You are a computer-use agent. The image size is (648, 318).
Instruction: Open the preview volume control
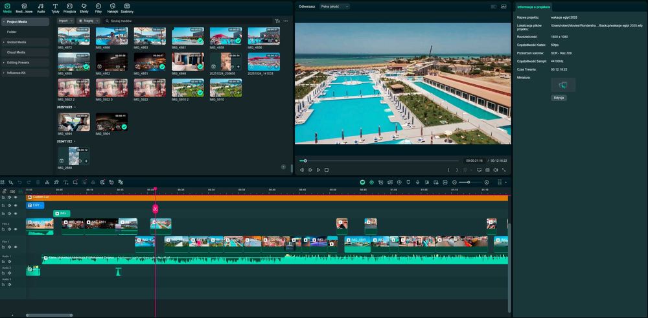pyautogui.click(x=496, y=170)
